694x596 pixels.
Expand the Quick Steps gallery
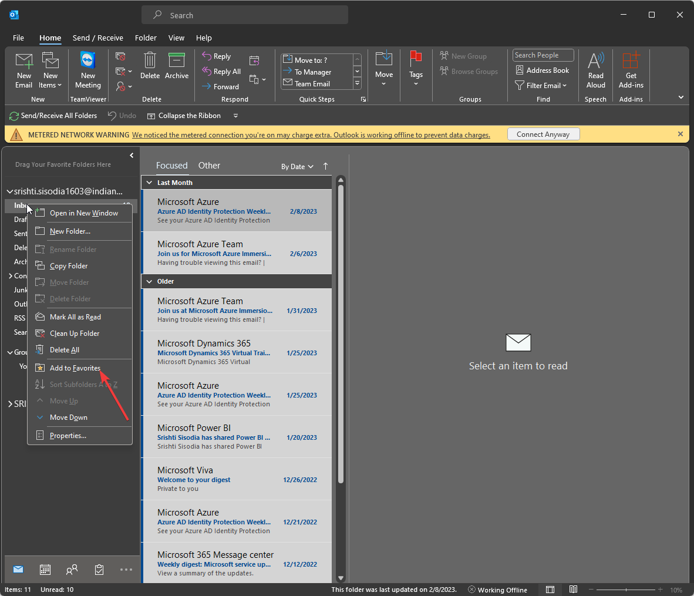(x=357, y=83)
